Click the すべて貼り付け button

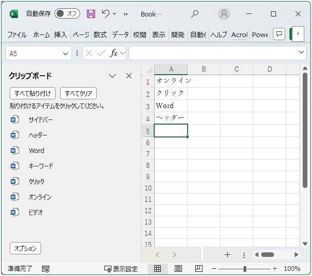32,93
